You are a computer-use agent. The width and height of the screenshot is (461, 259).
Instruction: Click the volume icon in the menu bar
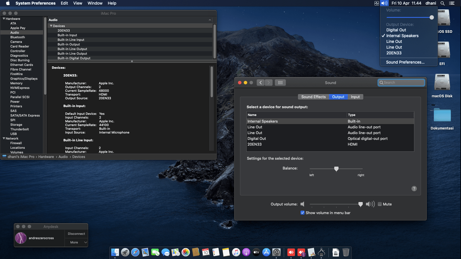tap(384, 3)
